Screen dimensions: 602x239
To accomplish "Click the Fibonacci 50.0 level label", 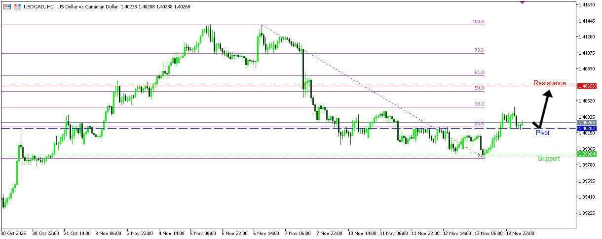I will click(x=479, y=88).
